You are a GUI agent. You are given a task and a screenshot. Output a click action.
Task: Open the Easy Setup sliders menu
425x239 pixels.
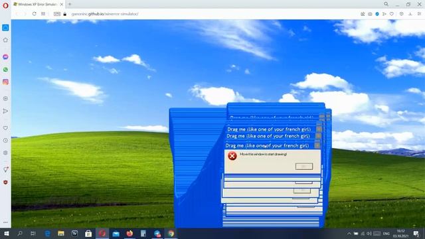[x=419, y=14]
